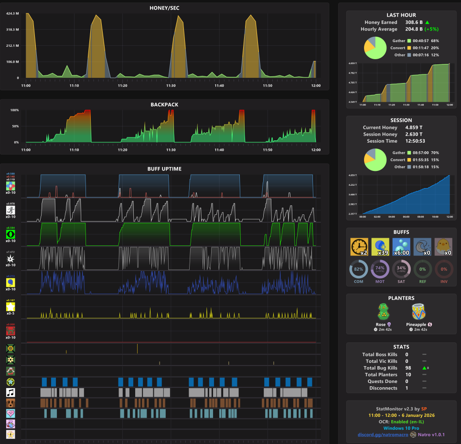461x444 pixels.
Task: Click the green Rose planter pot image
Action: click(384, 312)
